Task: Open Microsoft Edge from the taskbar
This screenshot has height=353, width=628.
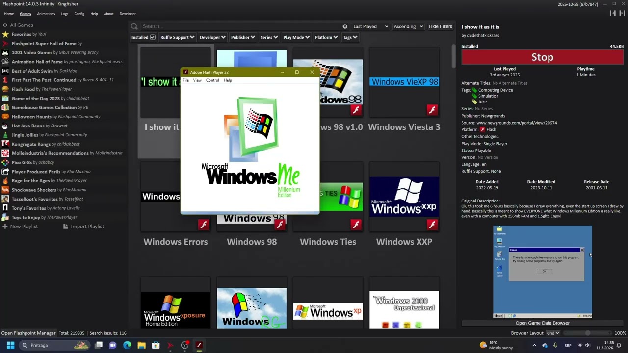Action: (127, 345)
